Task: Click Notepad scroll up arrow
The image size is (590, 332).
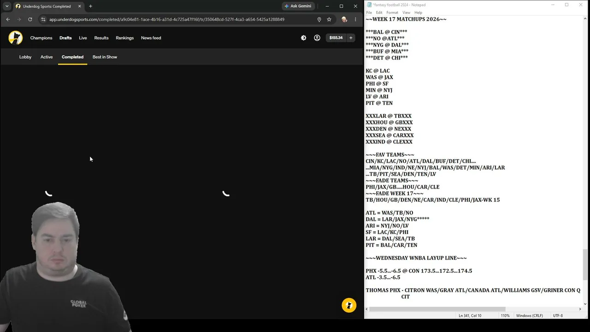Action: click(585, 18)
